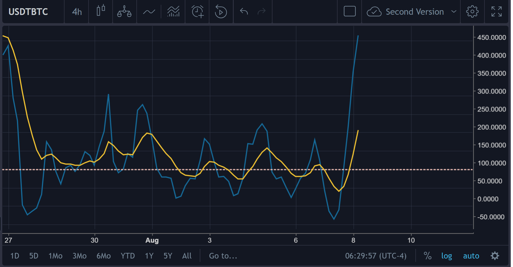The height and width of the screenshot is (267, 513).
Task: Set date range to 1Y
Action: [149, 256]
